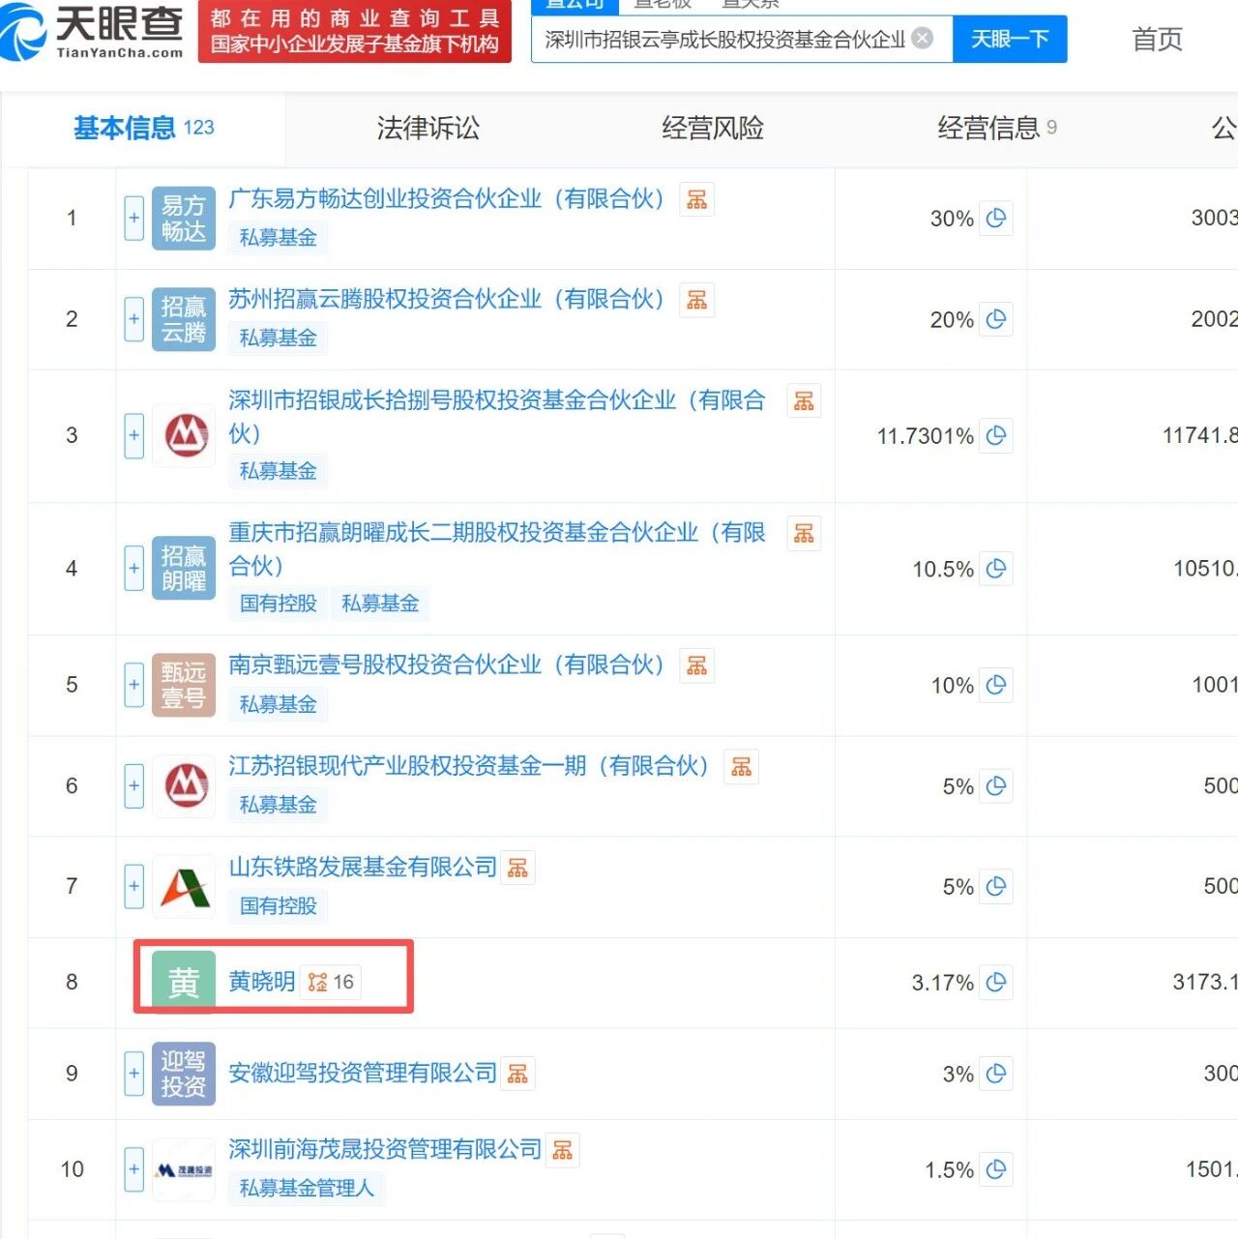This screenshot has width=1238, height=1239.
Task: Expand row 5 南京甄远壹号 shareholders
Action: coord(134,685)
